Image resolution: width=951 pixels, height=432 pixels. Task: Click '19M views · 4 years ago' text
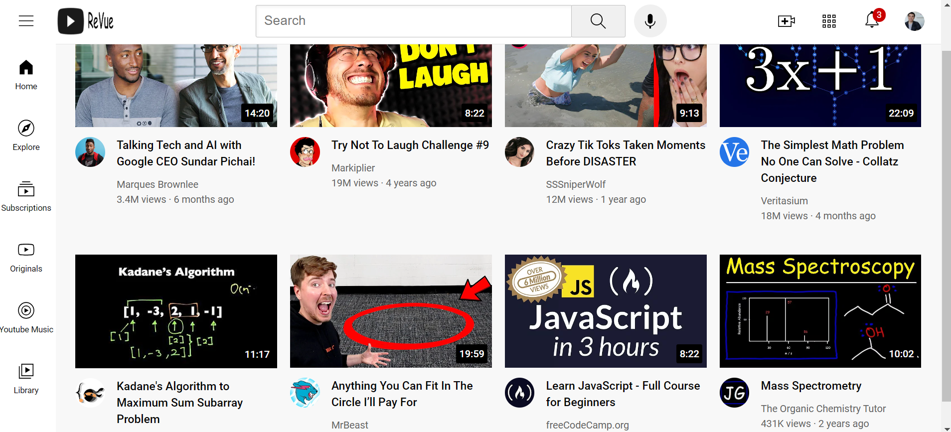[x=384, y=183]
